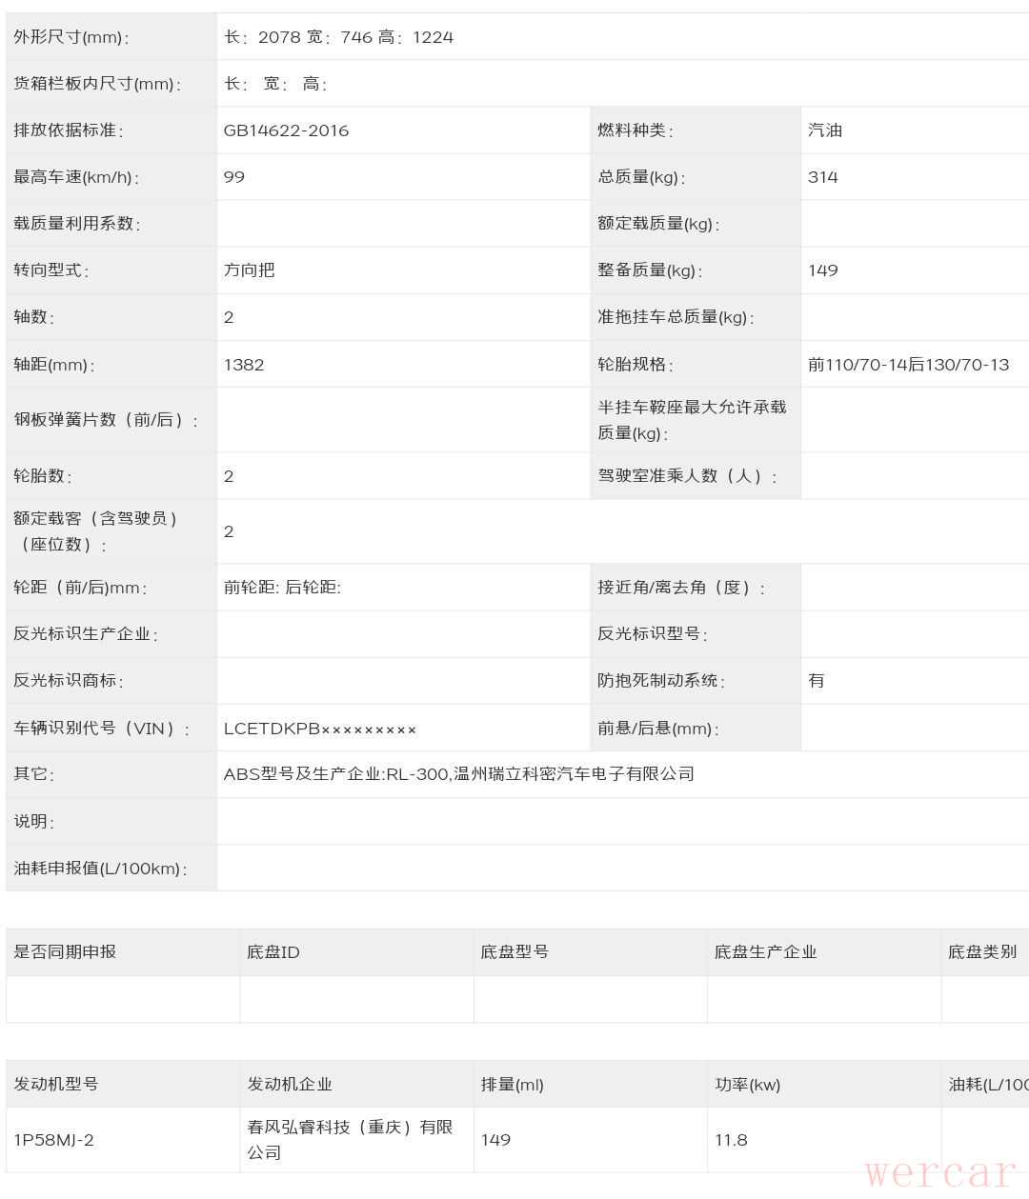Click the 总质量(kg) label

[x=641, y=177]
